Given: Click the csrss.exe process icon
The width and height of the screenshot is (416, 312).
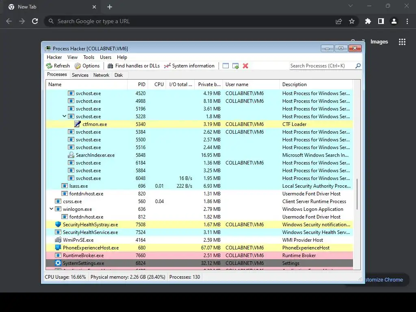Looking at the screenshot, I should point(58,201).
